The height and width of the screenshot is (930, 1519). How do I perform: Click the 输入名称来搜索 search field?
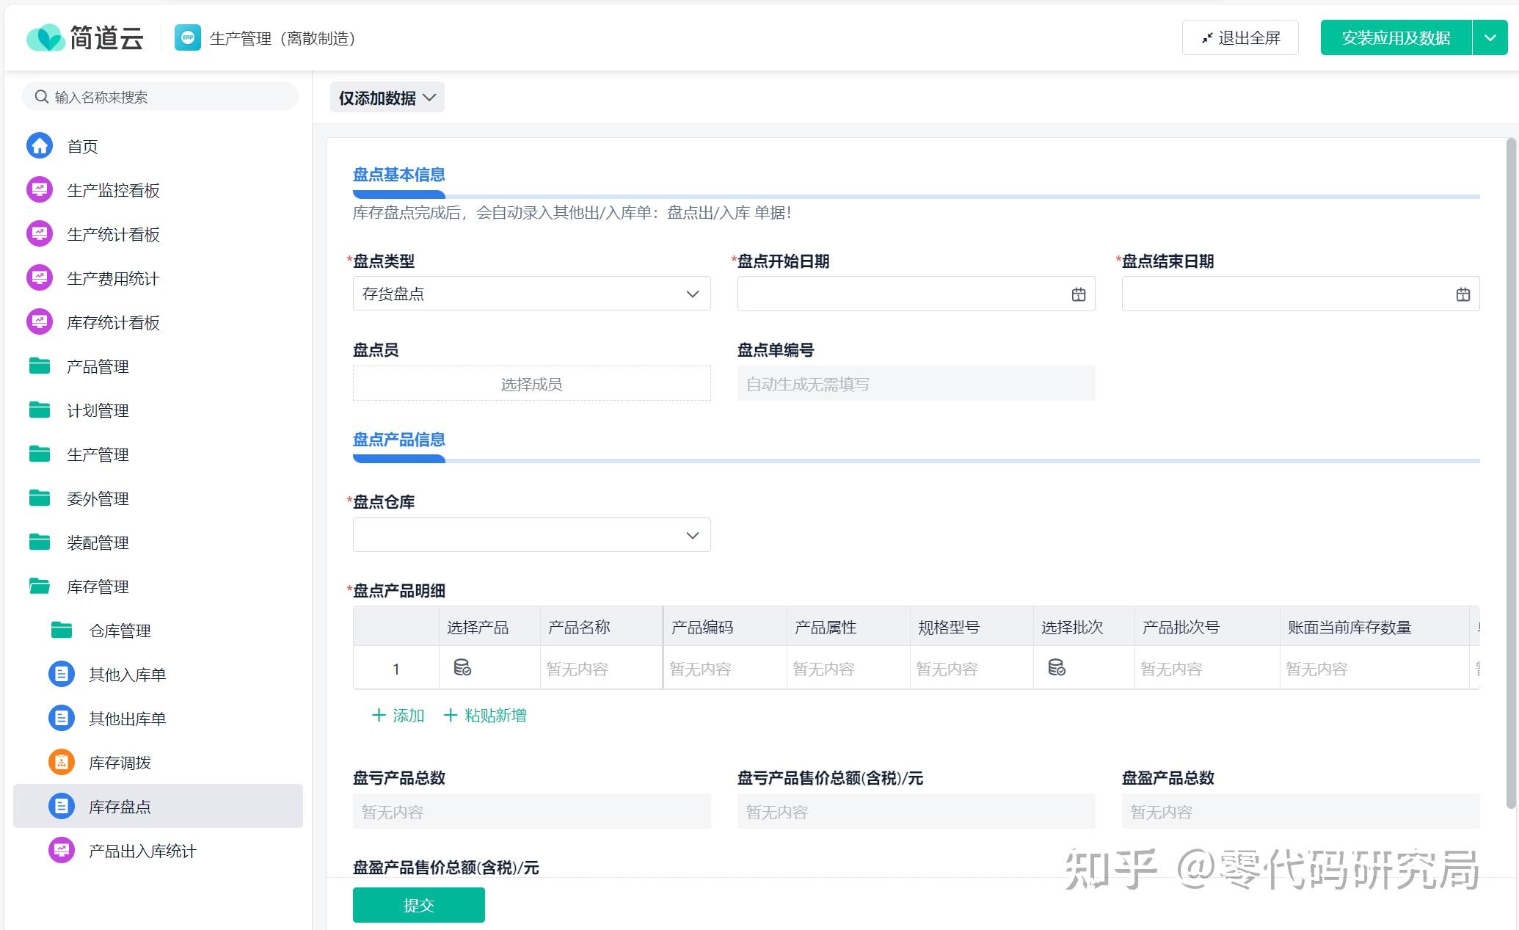click(x=160, y=95)
